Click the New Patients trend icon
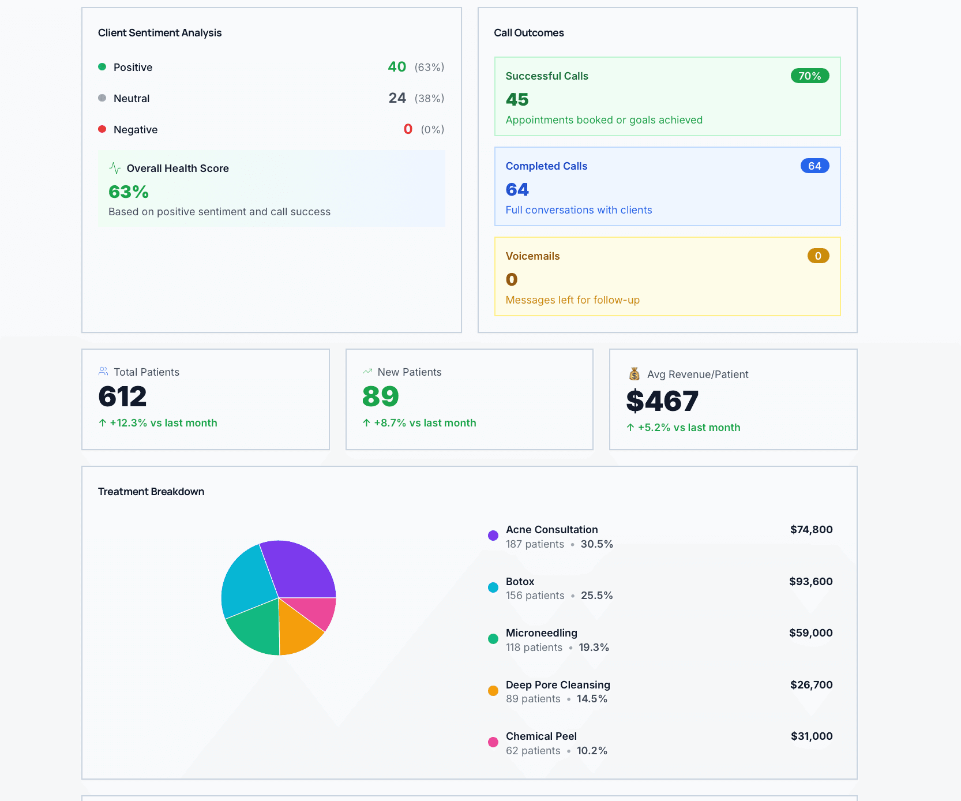The width and height of the screenshot is (961, 801). [367, 371]
